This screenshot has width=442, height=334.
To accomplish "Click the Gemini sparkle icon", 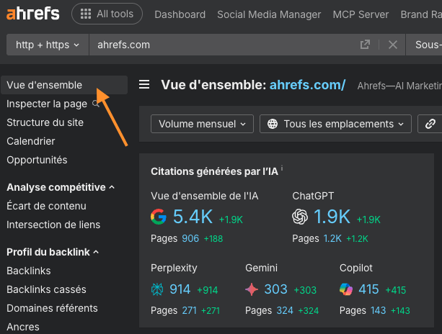I will 252,289.
